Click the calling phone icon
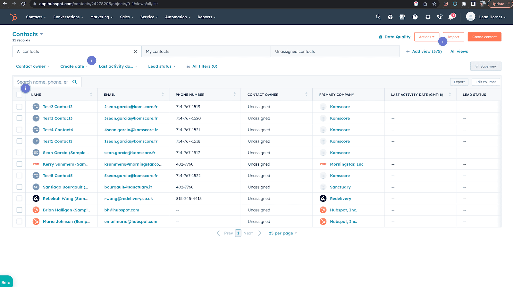The width and height of the screenshot is (513, 287). 440,17
